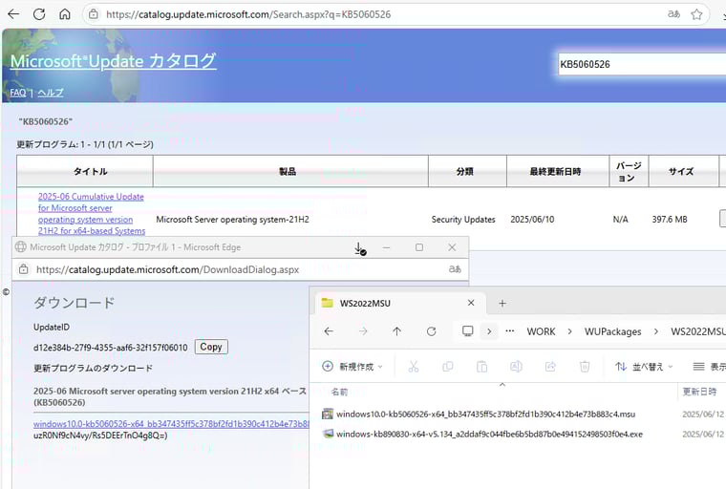The width and height of the screenshot is (726, 489).
Task: Expand chevron after WORK in breadcrumb
Action: pyautogui.click(x=569, y=331)
